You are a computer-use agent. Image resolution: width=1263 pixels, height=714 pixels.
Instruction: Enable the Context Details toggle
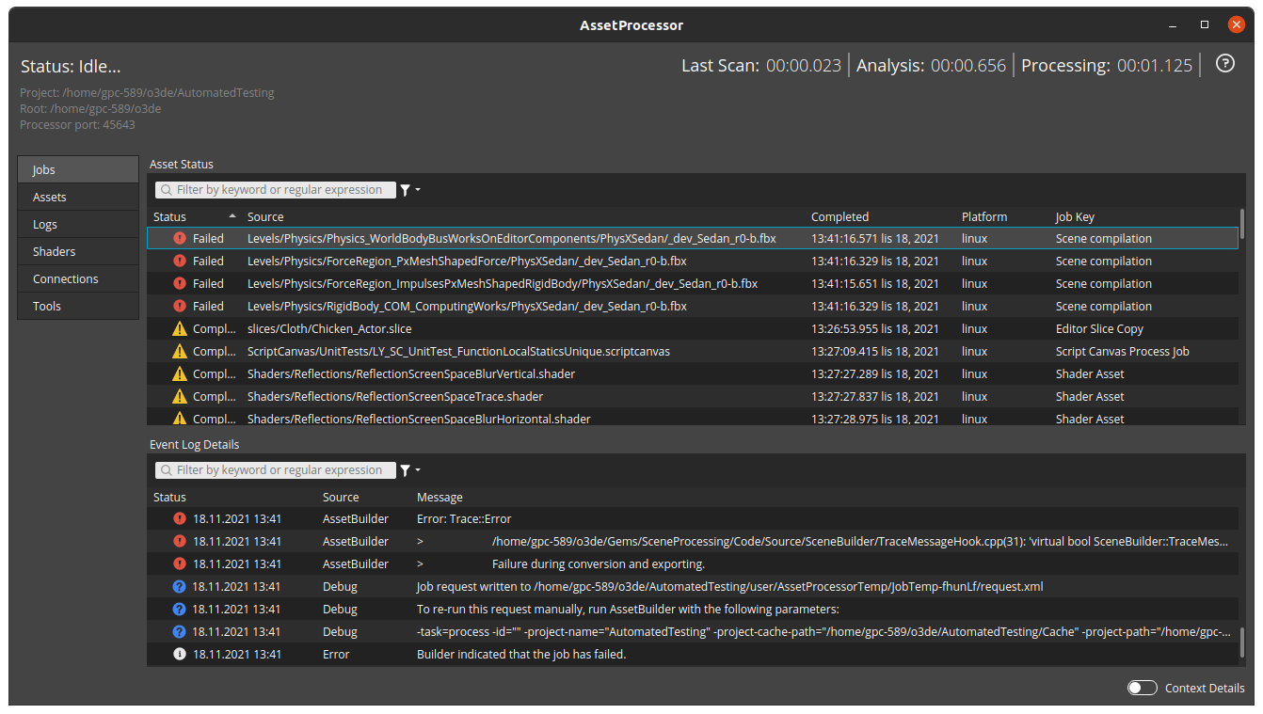pos(1142,688)
